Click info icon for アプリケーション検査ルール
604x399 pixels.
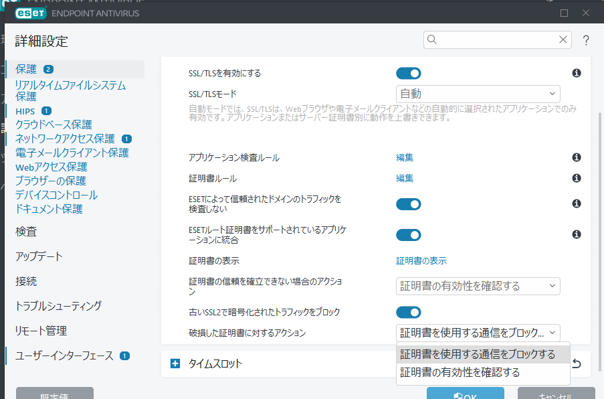point(576,157)
